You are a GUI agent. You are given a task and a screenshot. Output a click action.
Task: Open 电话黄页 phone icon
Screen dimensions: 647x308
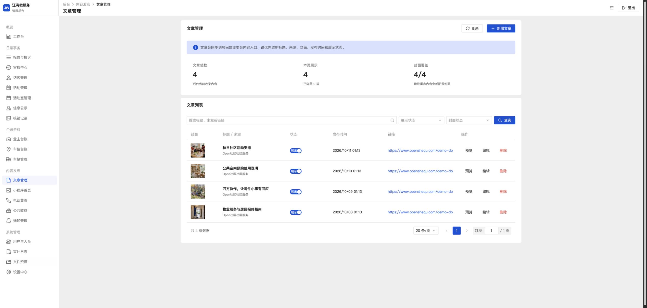tap(8, 201)
